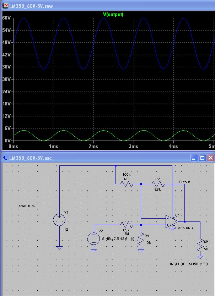Click the .INCLUDE LM358.MOD directive
Image resolution: width=215 pixels, height=296 pixels.
[188, 264]
